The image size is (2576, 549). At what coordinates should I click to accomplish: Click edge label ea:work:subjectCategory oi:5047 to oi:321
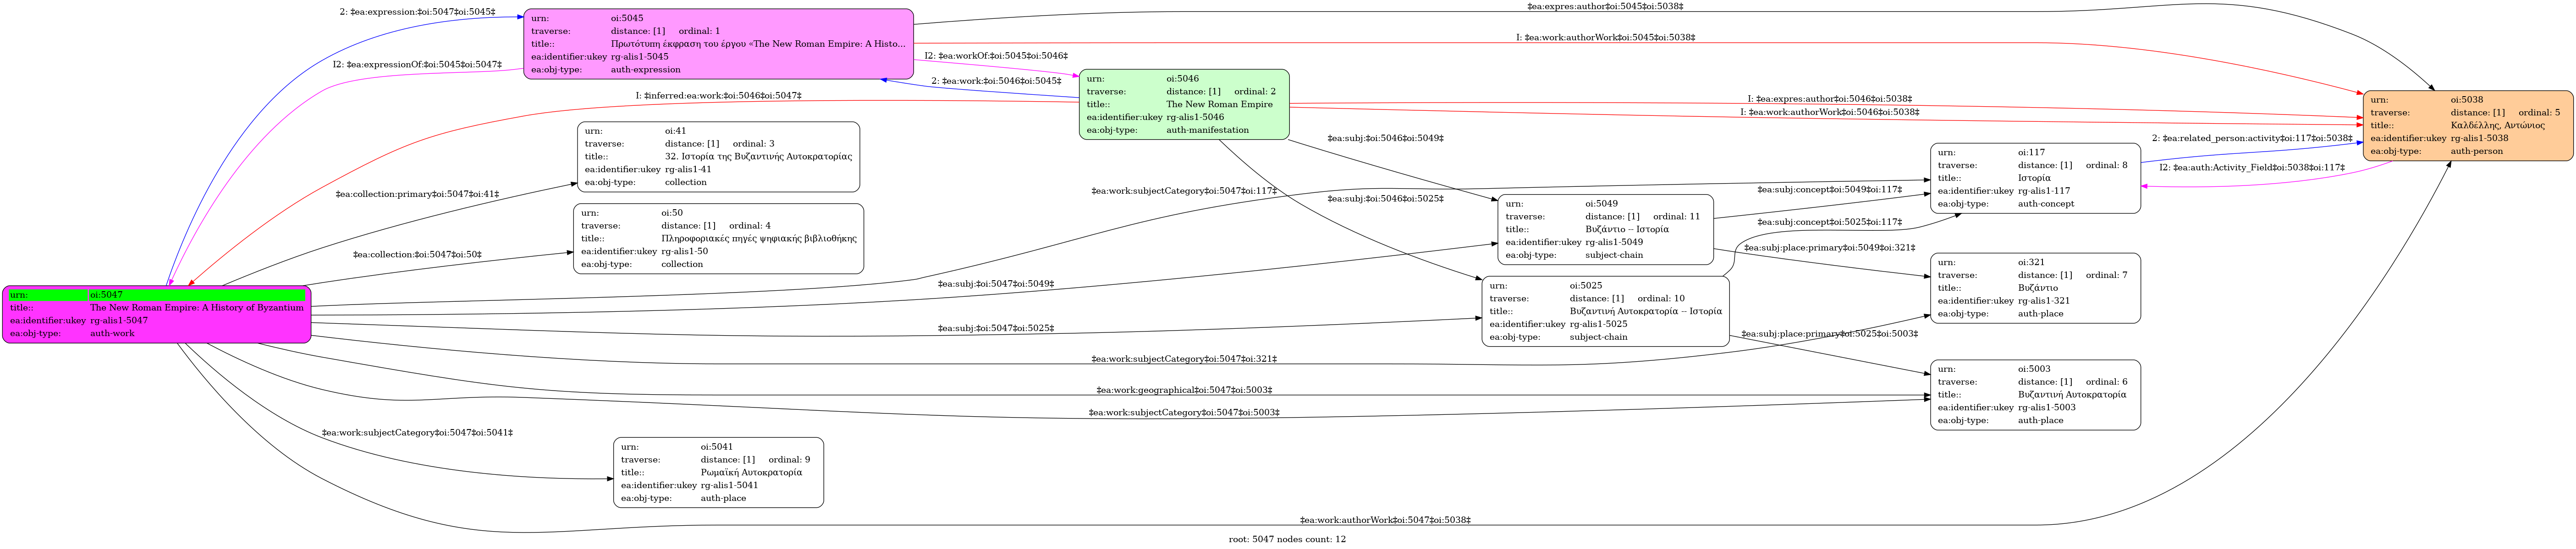(x=1184, y=359)
